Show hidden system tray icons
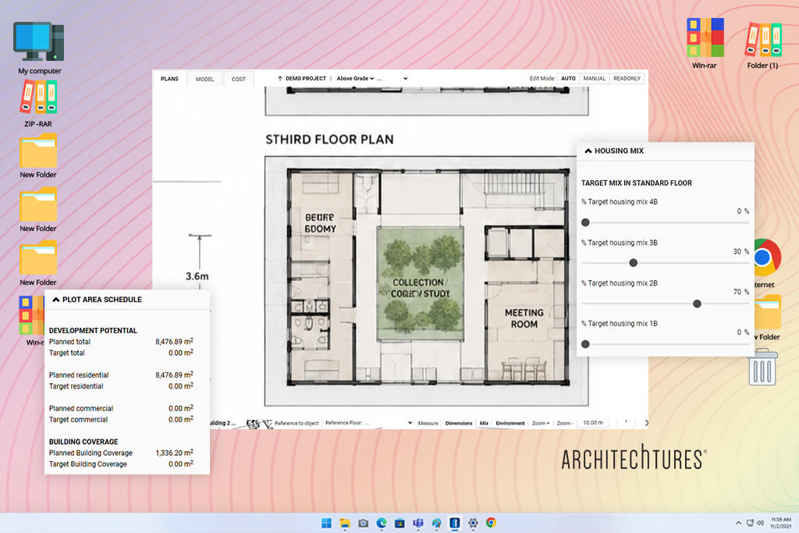 pyautogui.click(x=738, y=523)
